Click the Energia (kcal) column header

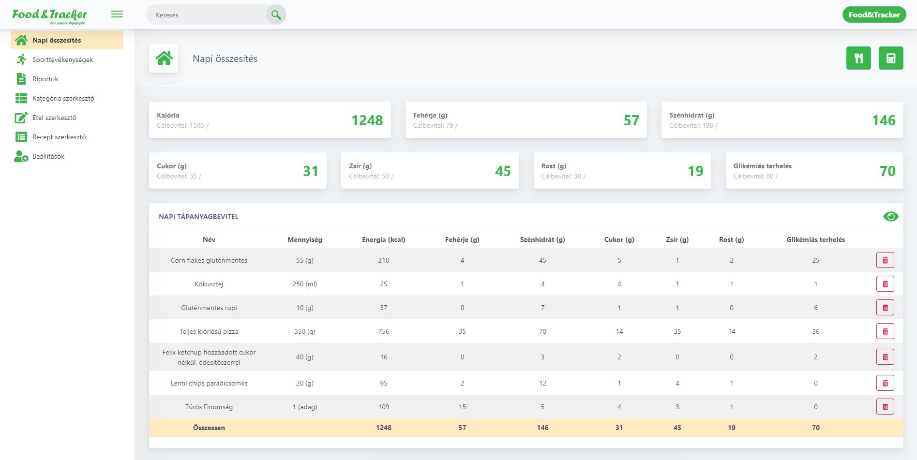pyautogui.click(x=384, y=239)
